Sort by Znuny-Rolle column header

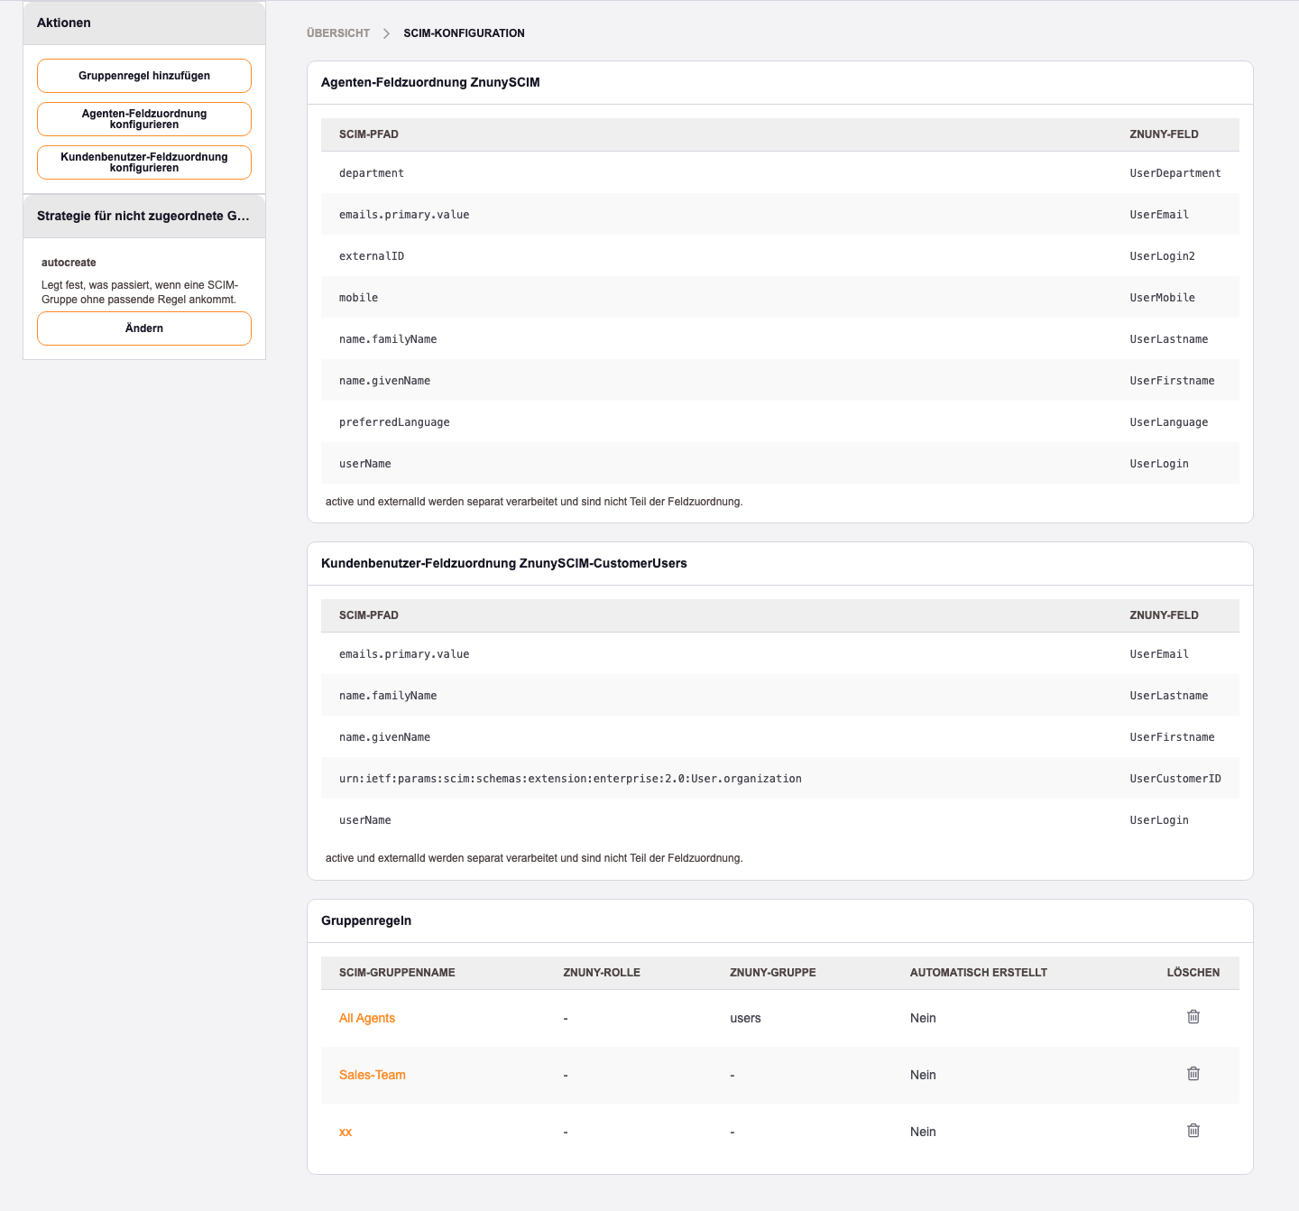point(602,973)
